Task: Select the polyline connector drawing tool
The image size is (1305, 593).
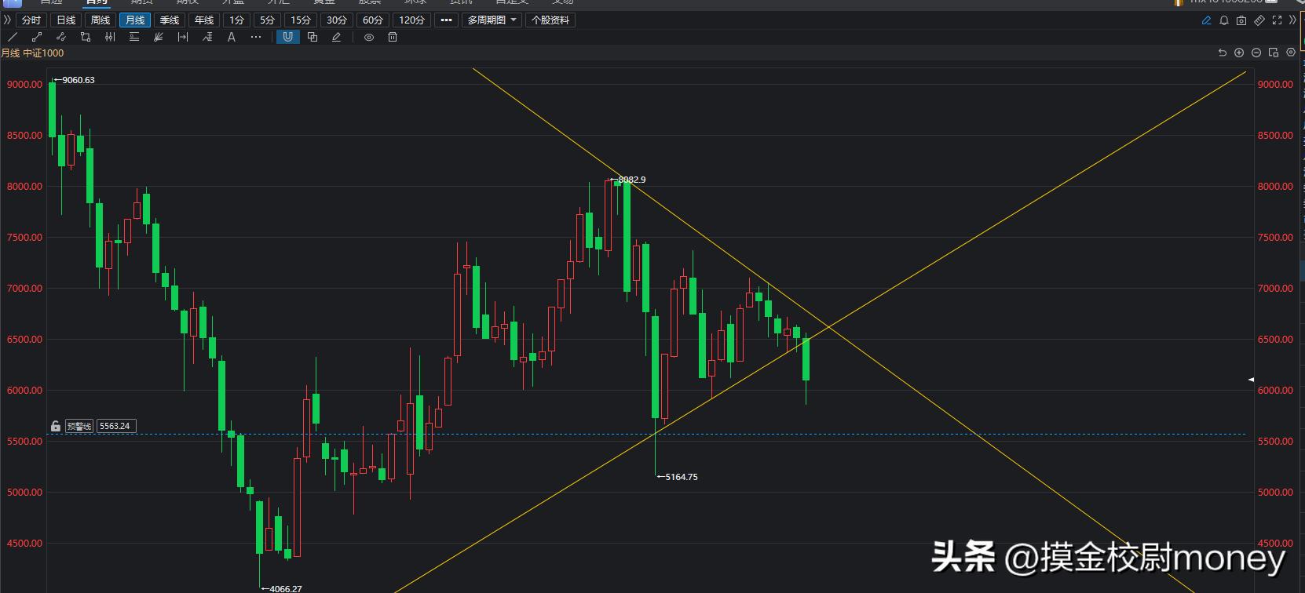Action: [61, 37]
